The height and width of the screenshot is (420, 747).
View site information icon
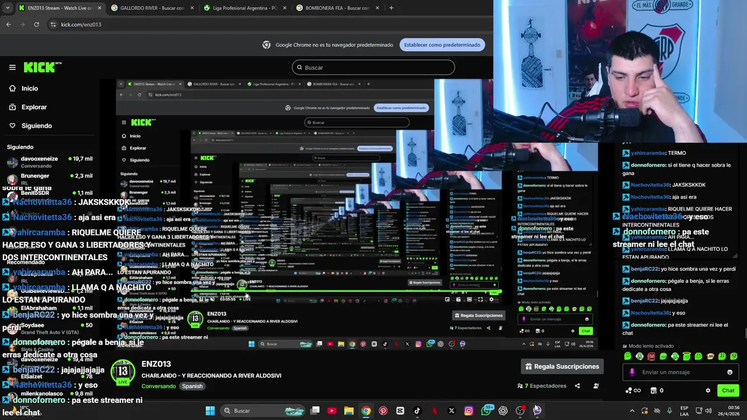(x=53, y=24)
